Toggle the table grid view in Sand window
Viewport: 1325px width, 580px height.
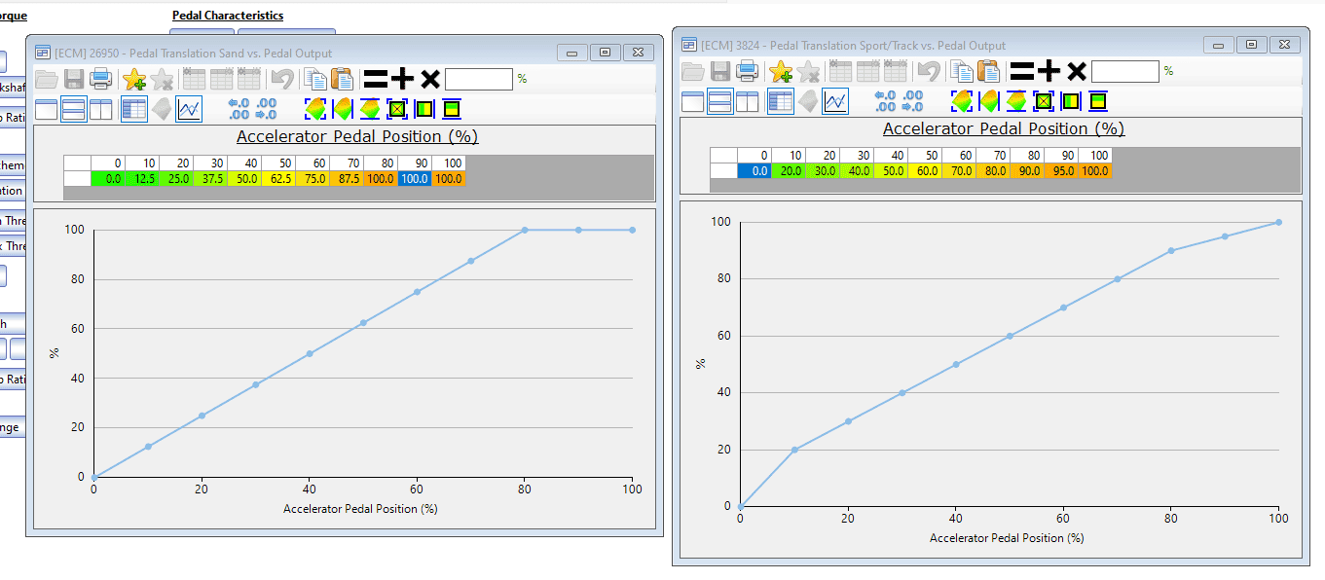pyautogui.click(x=133, y=109)
